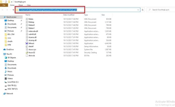Select Local Disk (C:) in sidebar
This screenshot has height=107, width=175.
[x=13, y=82]
